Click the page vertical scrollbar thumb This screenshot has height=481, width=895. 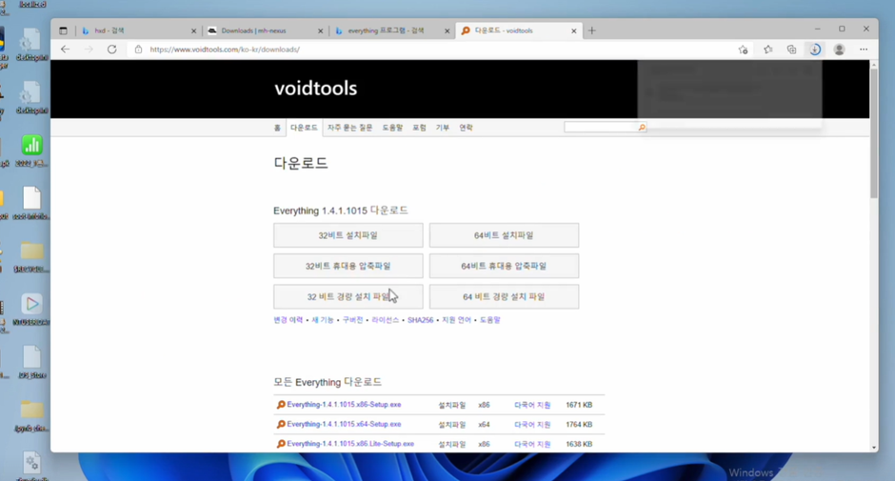pos(874,133)
